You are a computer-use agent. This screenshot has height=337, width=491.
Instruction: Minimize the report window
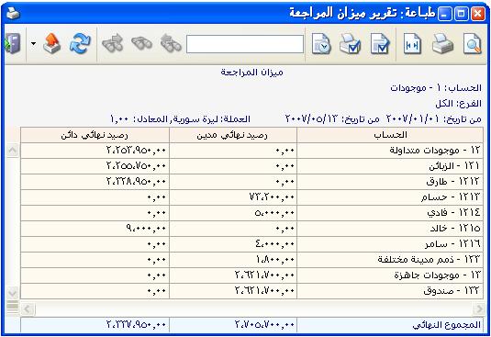click(x=444, y=14)
